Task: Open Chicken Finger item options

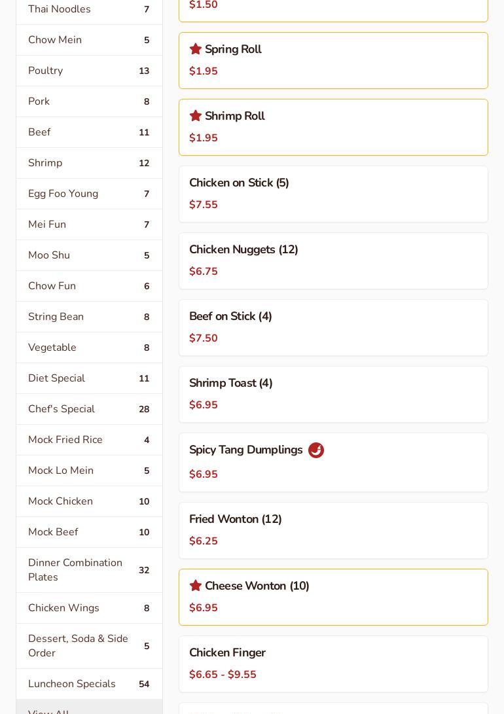Action: (x=333, y=664)
